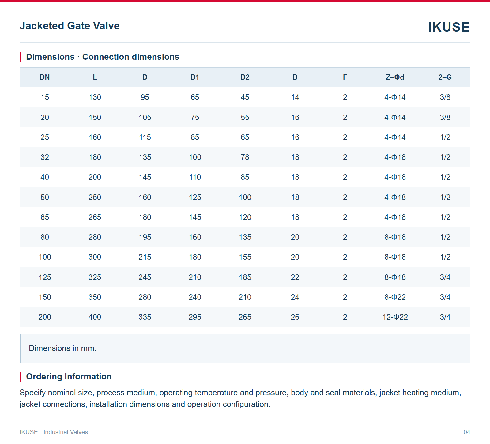The image size is (490, 444).
Task: Click Dimensions · Connection dimensions heading
Action: [103, 57]
